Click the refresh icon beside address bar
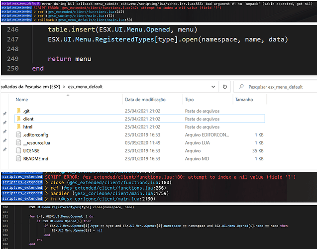Viewport: 317px width, 249px height. tap(225, 86)
